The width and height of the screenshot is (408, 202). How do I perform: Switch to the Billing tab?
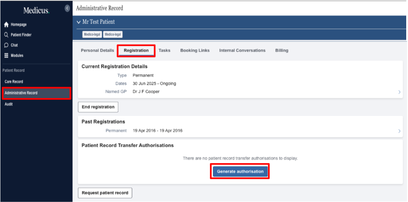(x=282, y=51)
